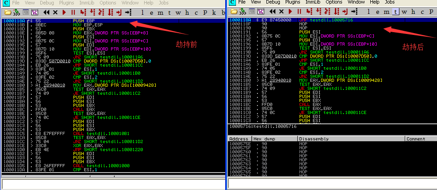Screen dimensions: 437x190
Task: Open the Plugins menu in right debugger
Action: (294, 3)
